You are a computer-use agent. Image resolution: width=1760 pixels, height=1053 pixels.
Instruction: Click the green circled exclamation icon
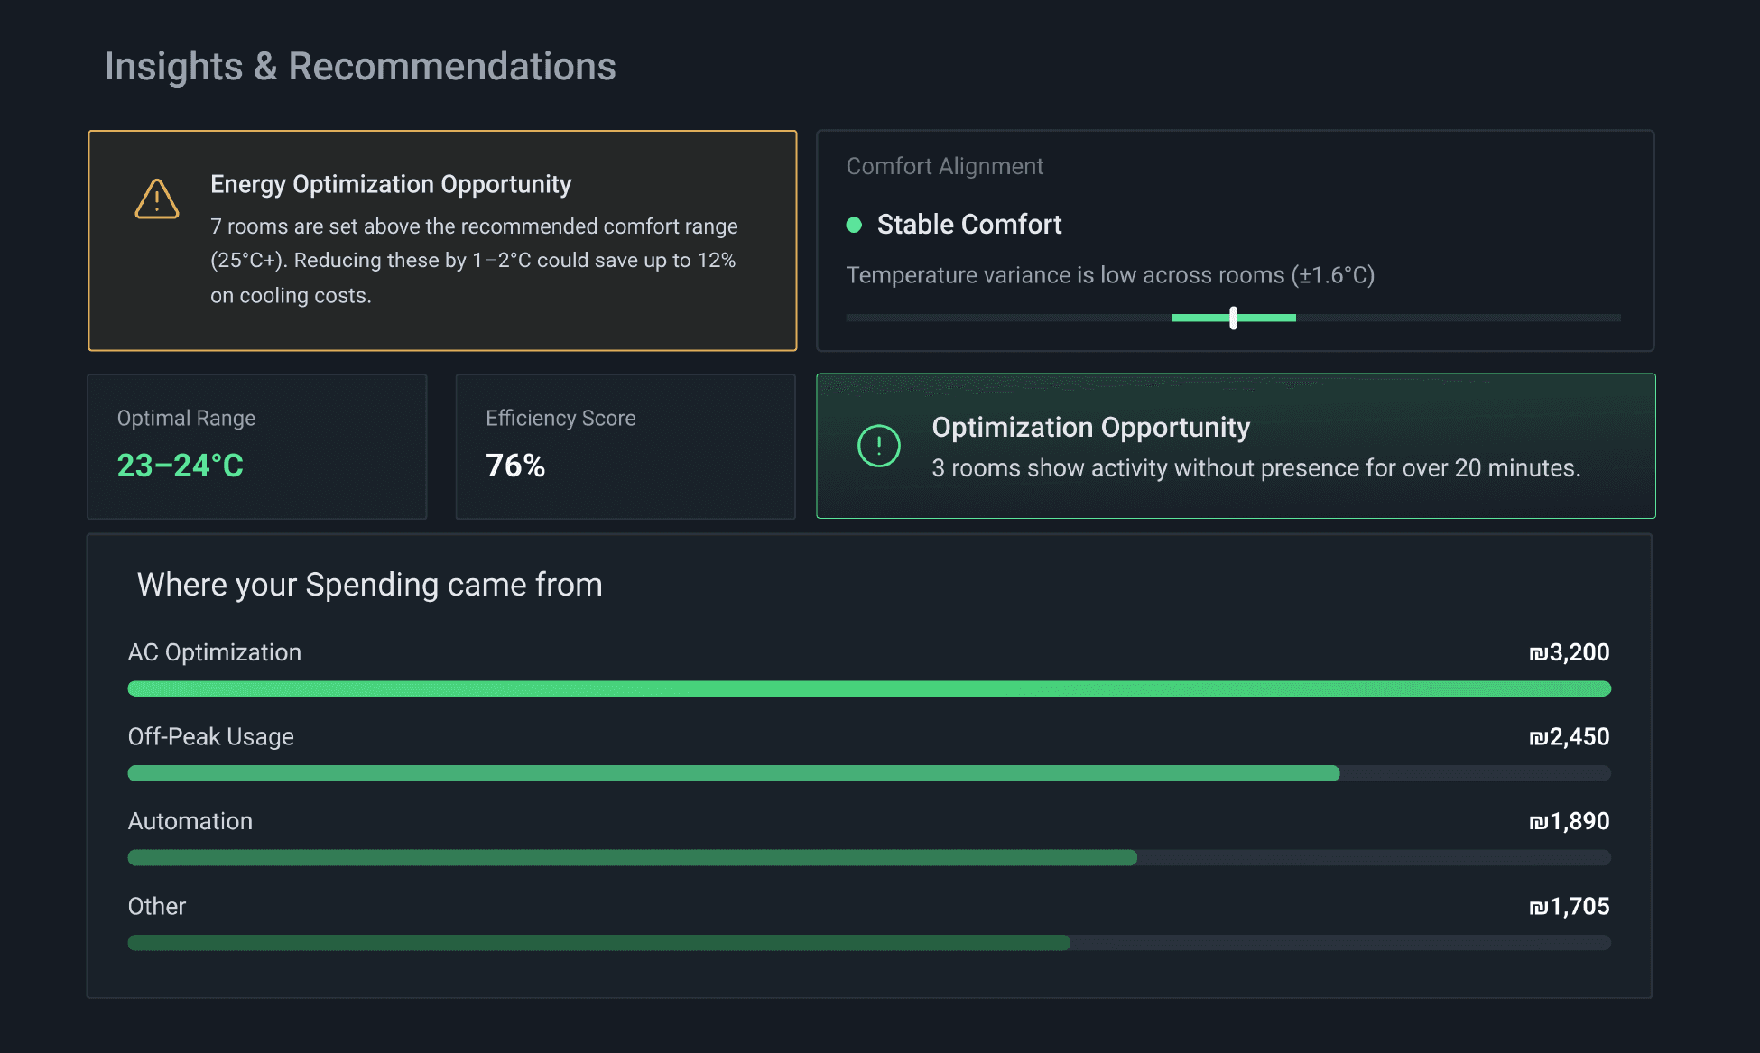coord(878,446)
